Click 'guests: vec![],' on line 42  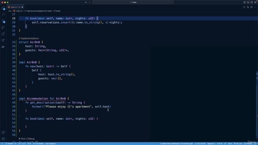[x=50, y=79]
